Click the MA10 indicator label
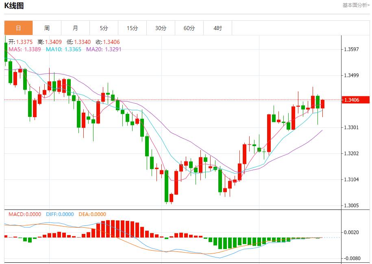The image size is (372, 264). point(63,49)
